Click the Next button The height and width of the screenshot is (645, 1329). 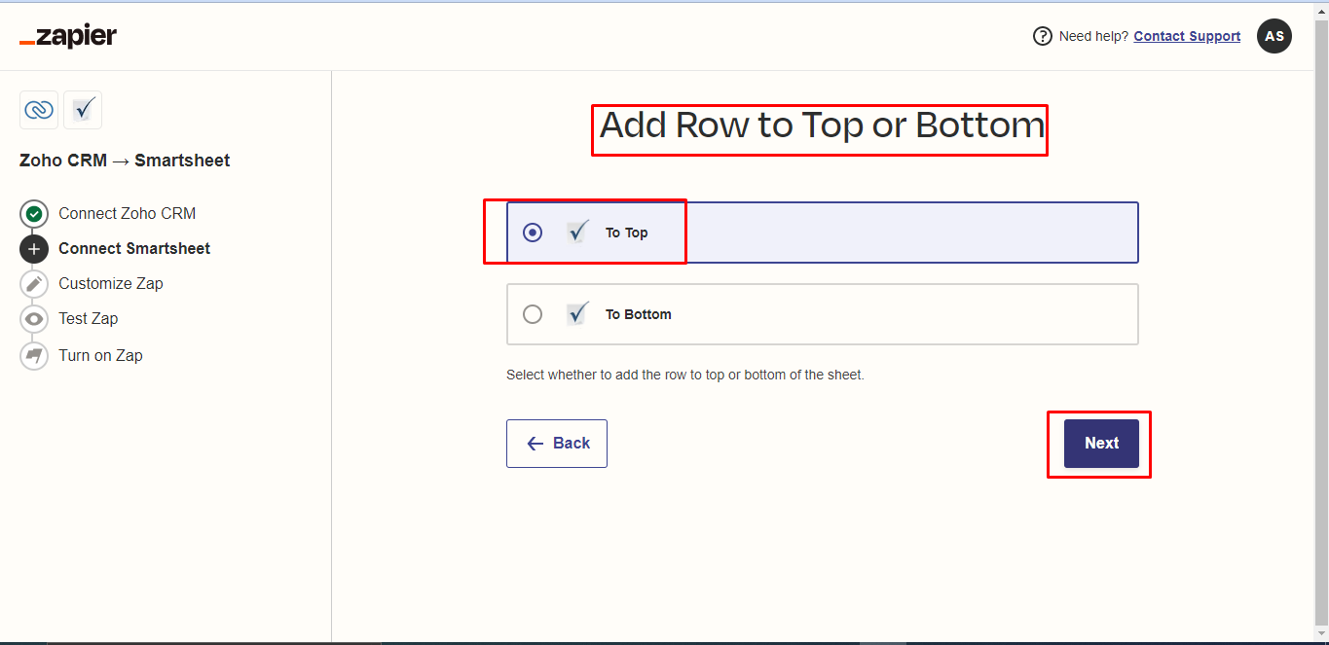pos(1101,444)
